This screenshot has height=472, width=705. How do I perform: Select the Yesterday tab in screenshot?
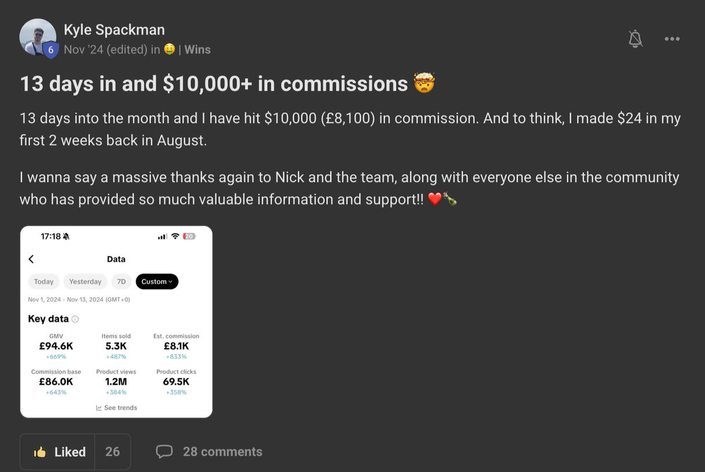pos(85,282)
